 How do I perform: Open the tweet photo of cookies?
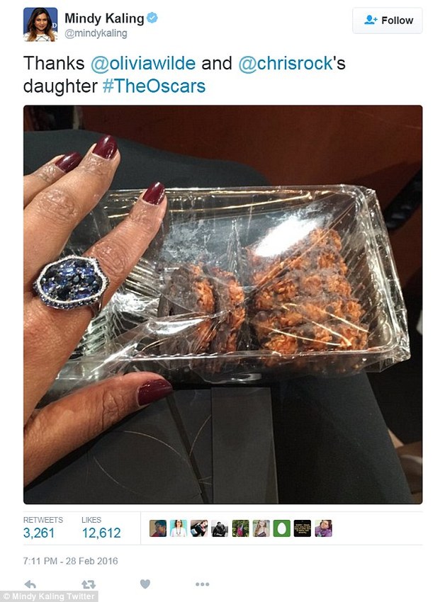[223, 305]
